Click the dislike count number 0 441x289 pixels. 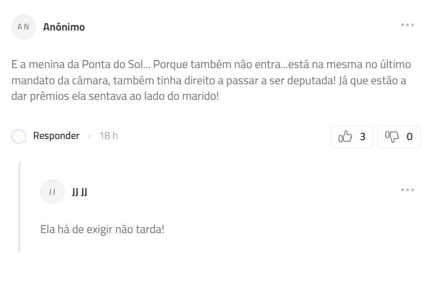409,137
